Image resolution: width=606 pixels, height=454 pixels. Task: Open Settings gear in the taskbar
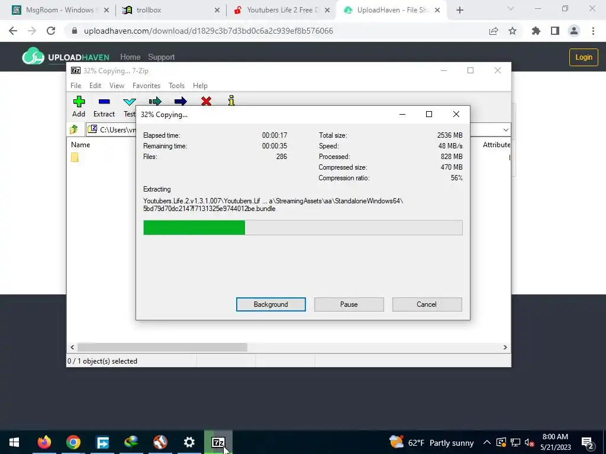[189, 442]
